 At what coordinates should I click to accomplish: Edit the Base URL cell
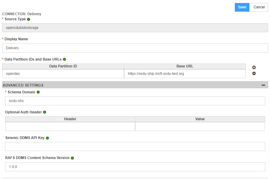point(185,74)
